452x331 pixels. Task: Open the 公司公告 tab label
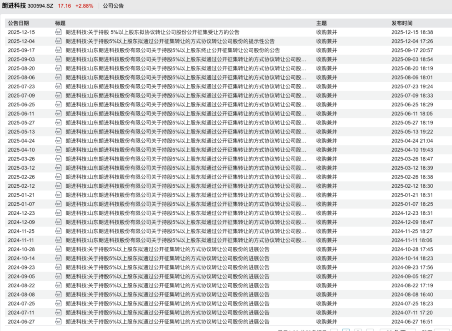pyautogui.click(x=113, y=6)
